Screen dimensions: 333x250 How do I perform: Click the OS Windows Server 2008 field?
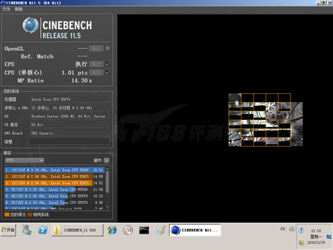click(x=70, y=116)
